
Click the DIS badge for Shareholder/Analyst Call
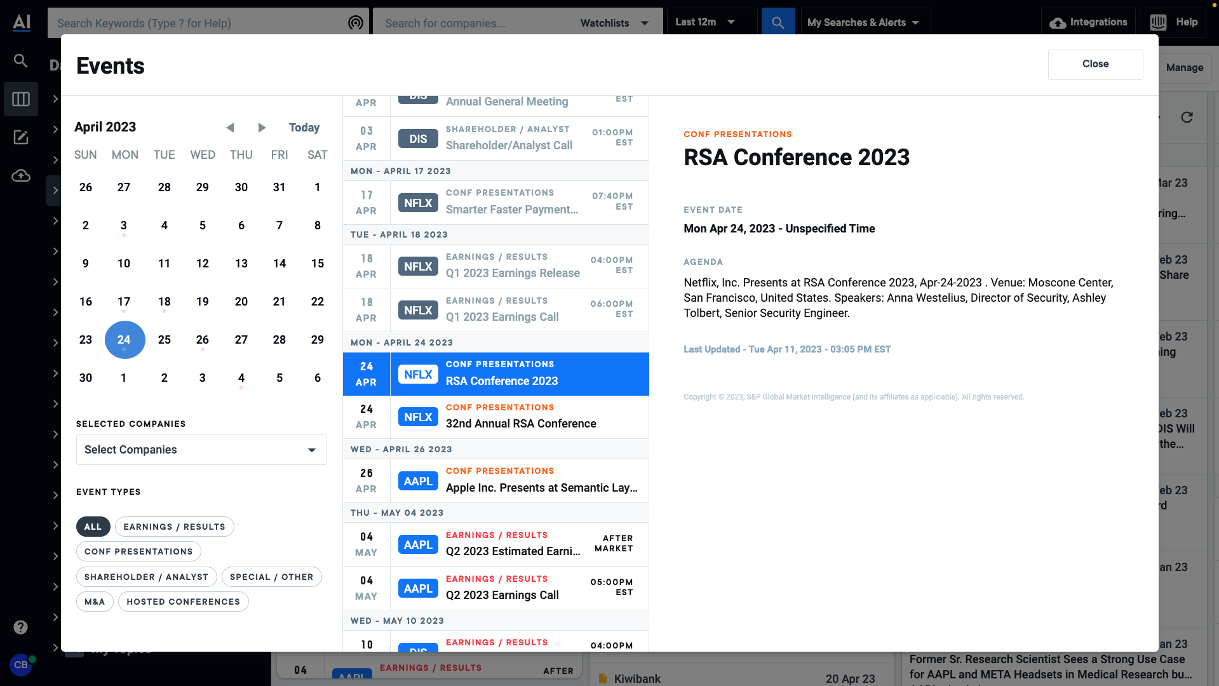point(418,138)
